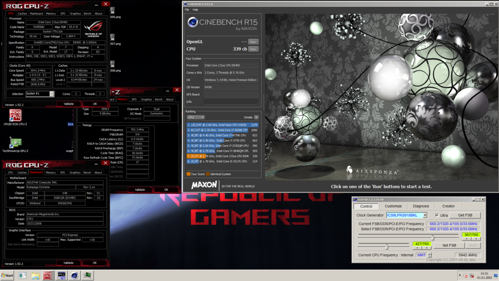The height and width of the screenshot is (281, 499).
Task: Select ranking row Intel Xeon CPU X5650
Action: pos(222,125)
